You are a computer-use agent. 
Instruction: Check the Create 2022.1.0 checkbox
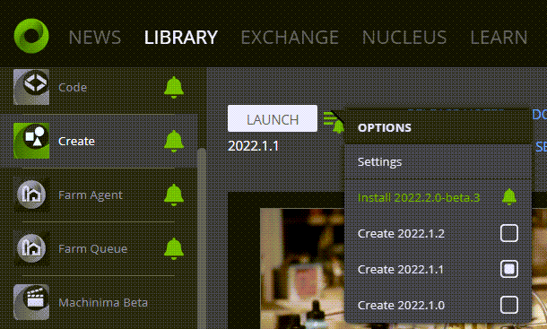tap(509, 305)
